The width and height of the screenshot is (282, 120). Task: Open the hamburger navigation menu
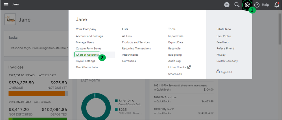[x=6, y=5]
